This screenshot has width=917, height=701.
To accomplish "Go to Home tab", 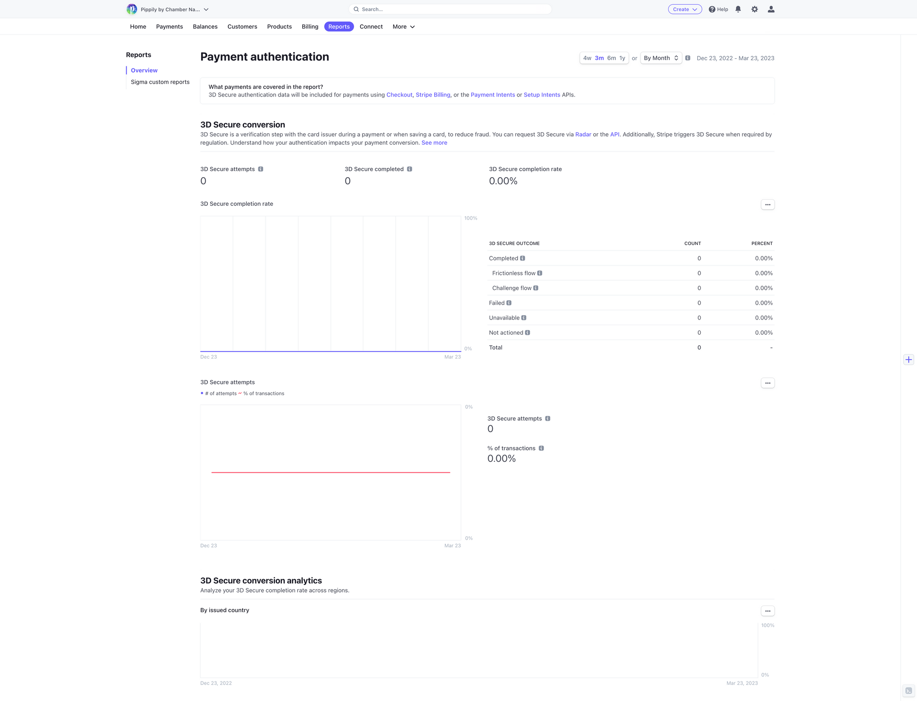I will (138, 27).
